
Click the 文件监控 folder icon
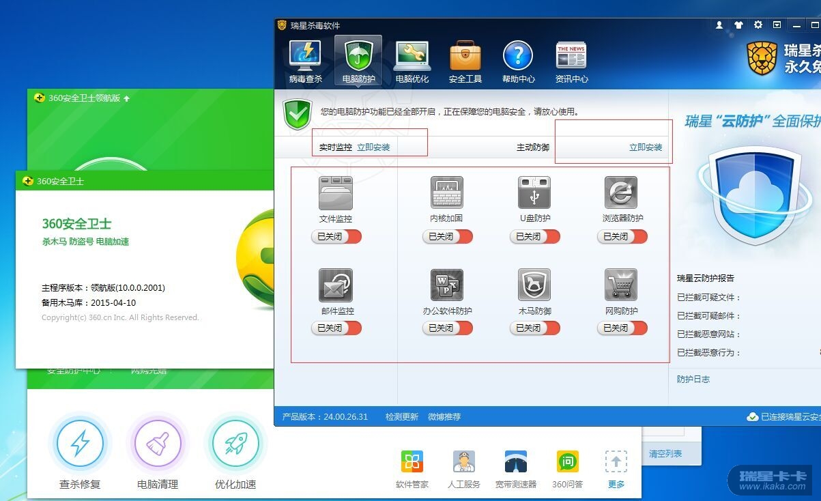click(x=336, y=193)
